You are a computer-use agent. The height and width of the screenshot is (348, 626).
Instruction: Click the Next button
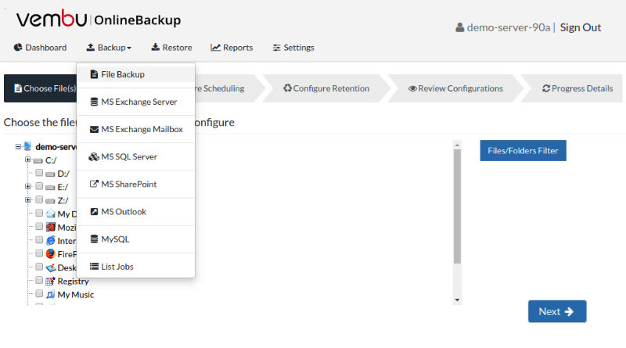click(557, 311)
